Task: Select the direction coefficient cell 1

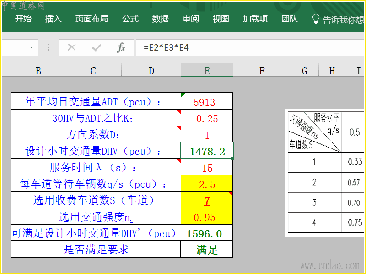Action: pos(207,134)
